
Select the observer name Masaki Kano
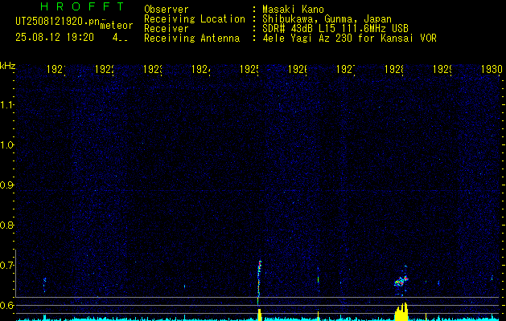point(294,10)
